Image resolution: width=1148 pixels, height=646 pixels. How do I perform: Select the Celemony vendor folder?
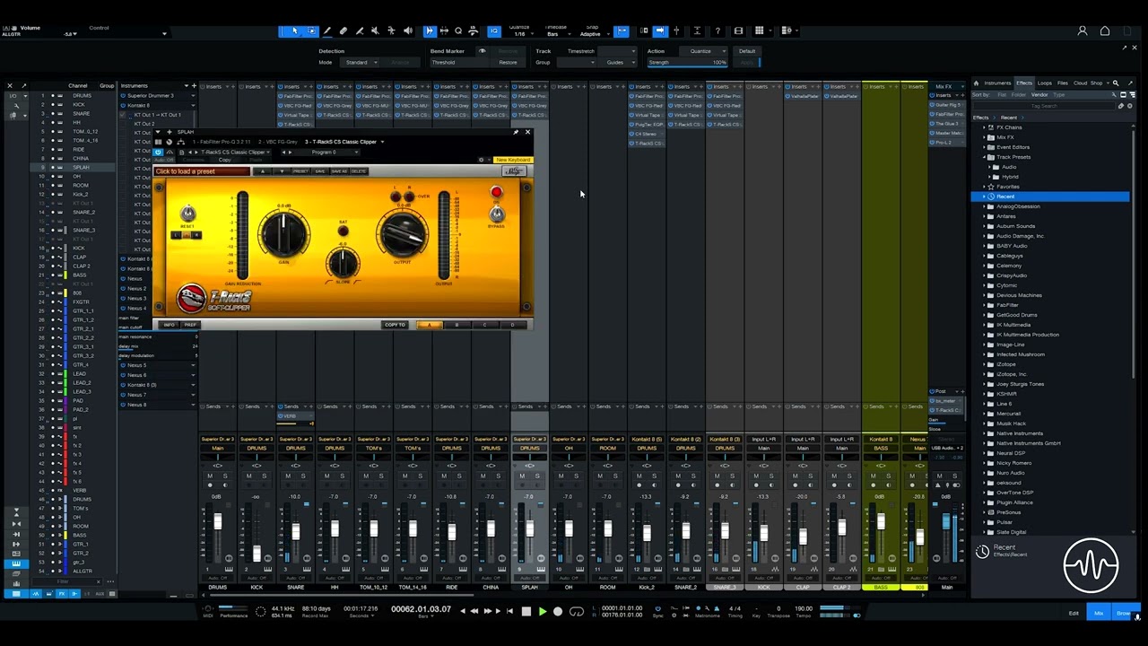(x=1009, y=266)
